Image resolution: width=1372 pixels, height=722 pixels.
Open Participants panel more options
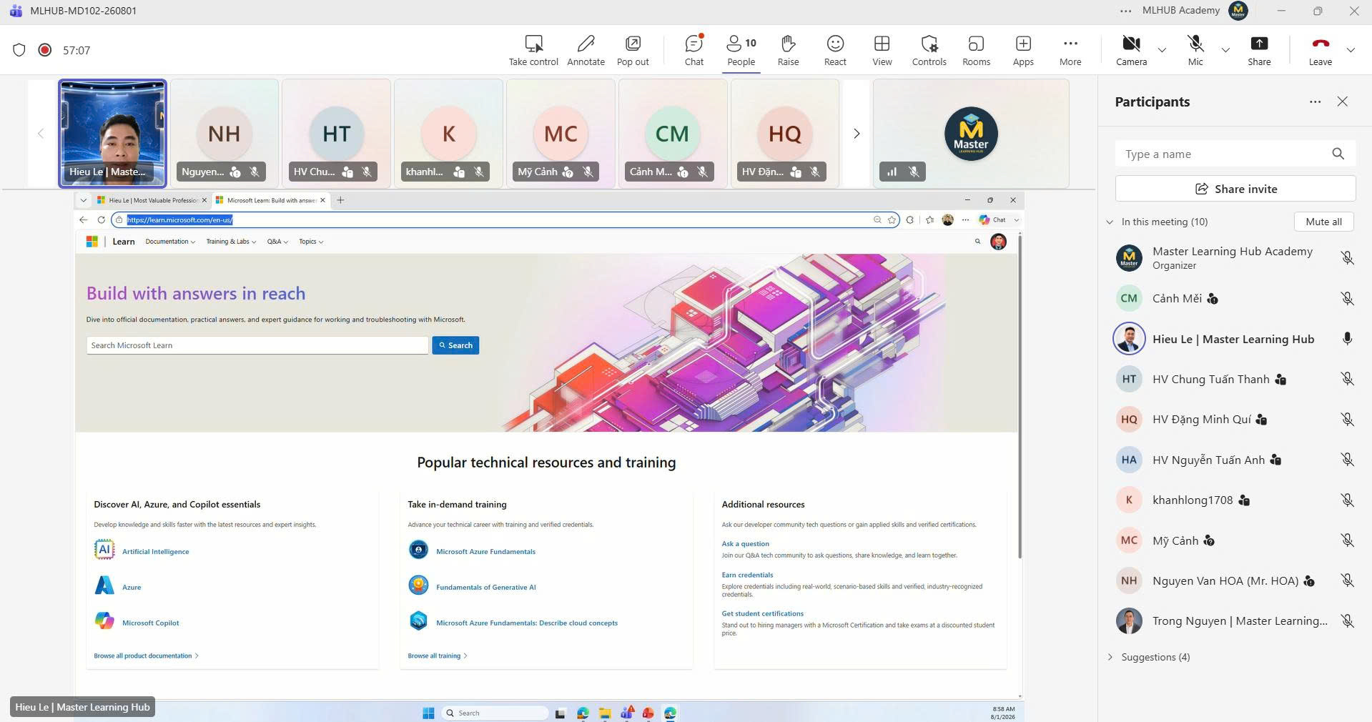coord(1315,102)
